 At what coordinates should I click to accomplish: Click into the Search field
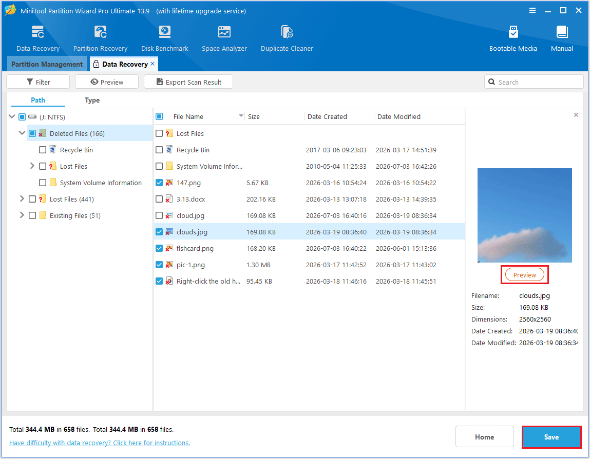[x=534, y=82]
